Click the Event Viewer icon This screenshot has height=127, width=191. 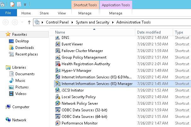pyautogui.click(x=58, y=44)
